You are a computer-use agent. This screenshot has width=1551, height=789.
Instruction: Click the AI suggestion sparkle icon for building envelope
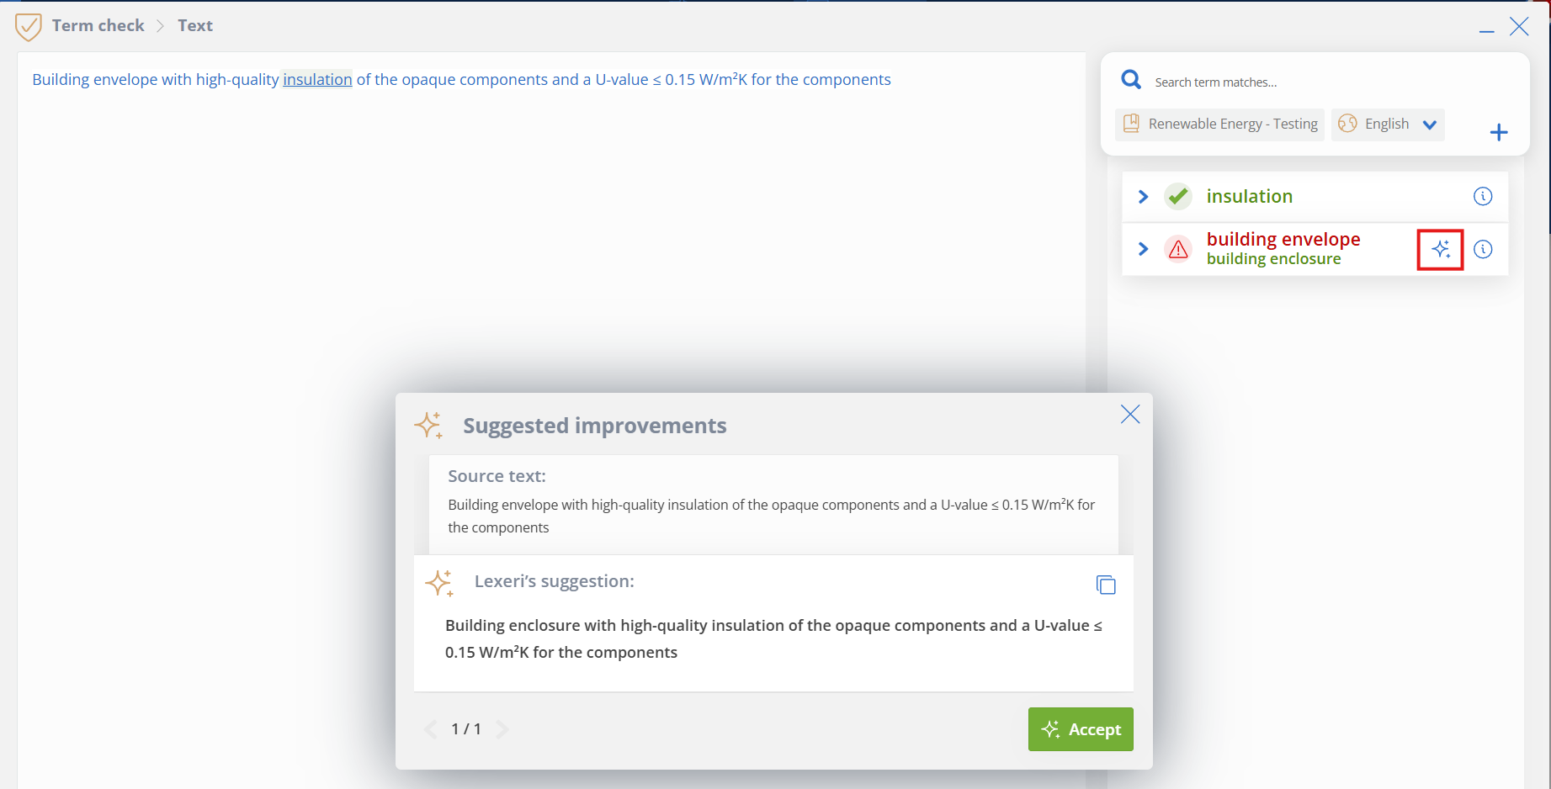pos(1441,249)
